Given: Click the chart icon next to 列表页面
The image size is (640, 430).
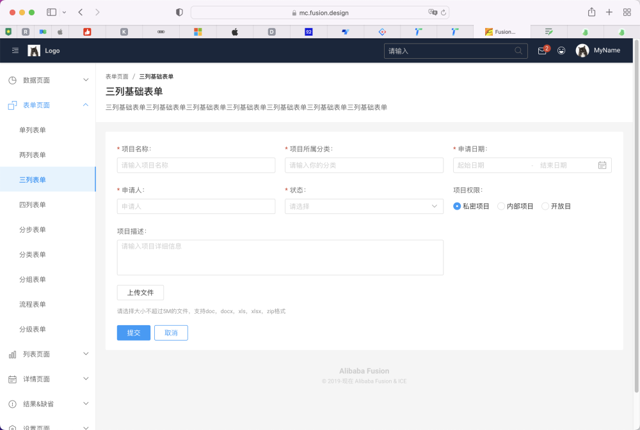Looking at the screenshot, I should tap(13, 353).
